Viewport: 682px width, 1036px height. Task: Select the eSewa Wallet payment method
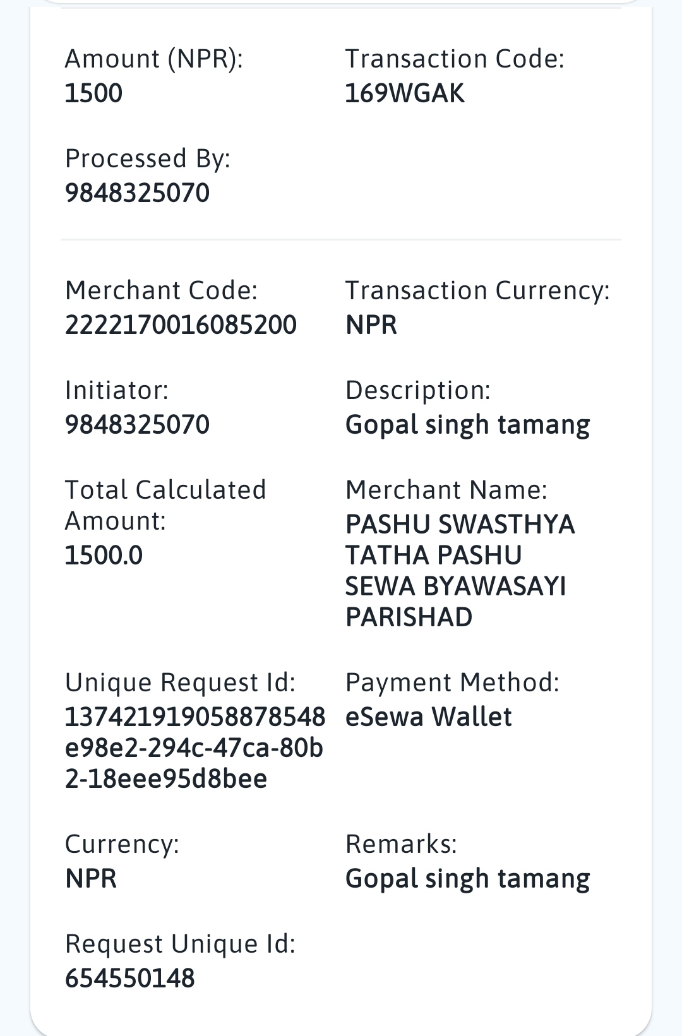pos(428,717)
